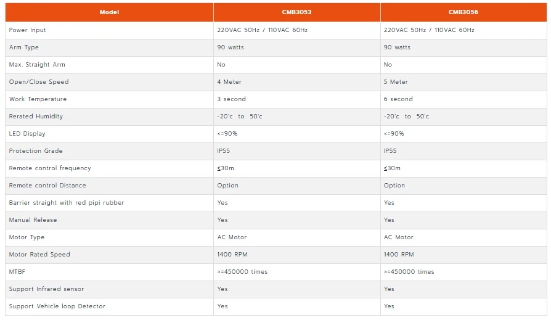This screenshot has width=551, height=320.
Task: Click the Power Input row label
Action: click(27, 30)
